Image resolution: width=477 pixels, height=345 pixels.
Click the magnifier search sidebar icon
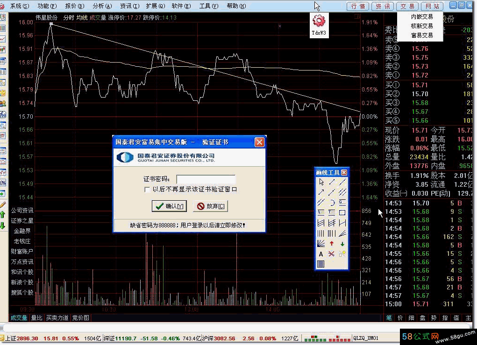click(x=3, y=126)
